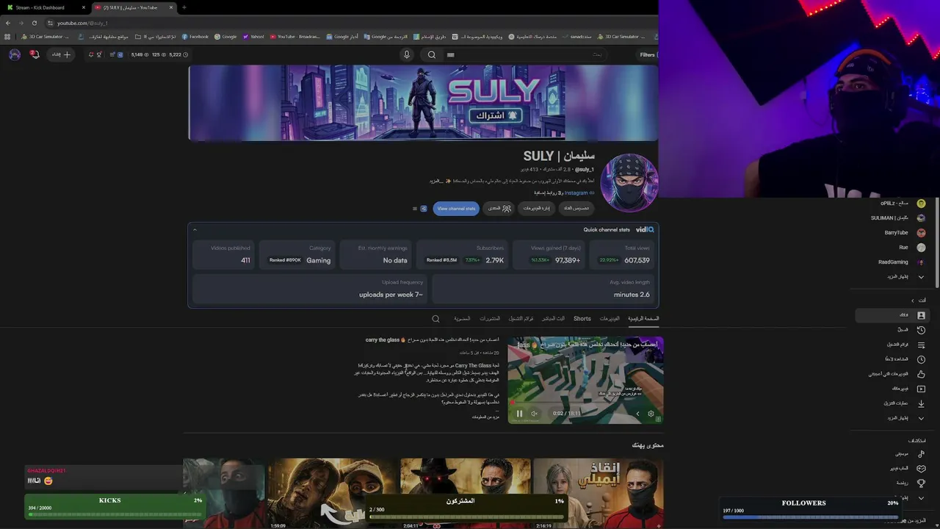Open a new browser tab
The width and height of the screenshot is (940, 529).
184,7
